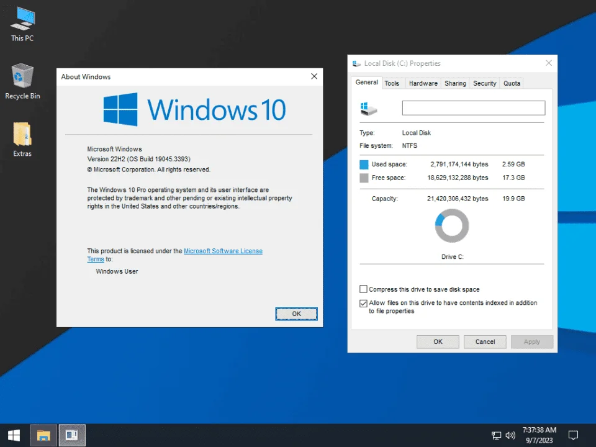Image resolution: width=596 pixels, height=447 pixels.
Task: Click Cancel in Local Disk Properties
Action: [485, 341]
